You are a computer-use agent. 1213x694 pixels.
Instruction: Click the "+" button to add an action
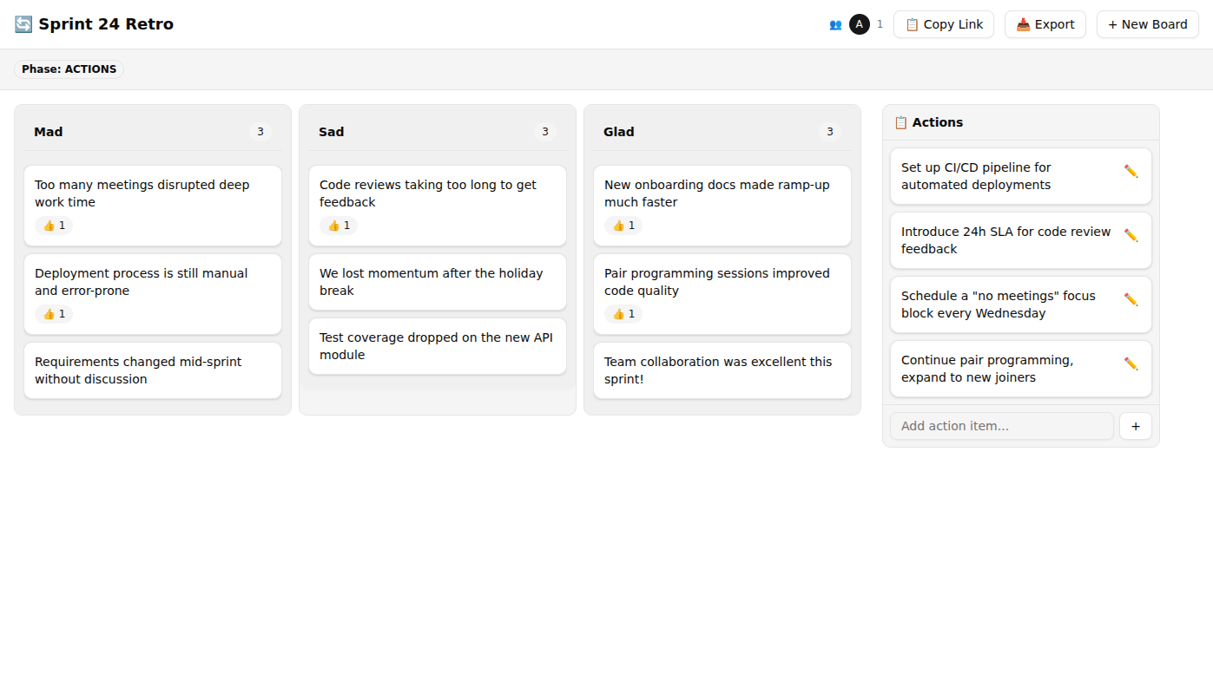click(x=1135, y=426)
